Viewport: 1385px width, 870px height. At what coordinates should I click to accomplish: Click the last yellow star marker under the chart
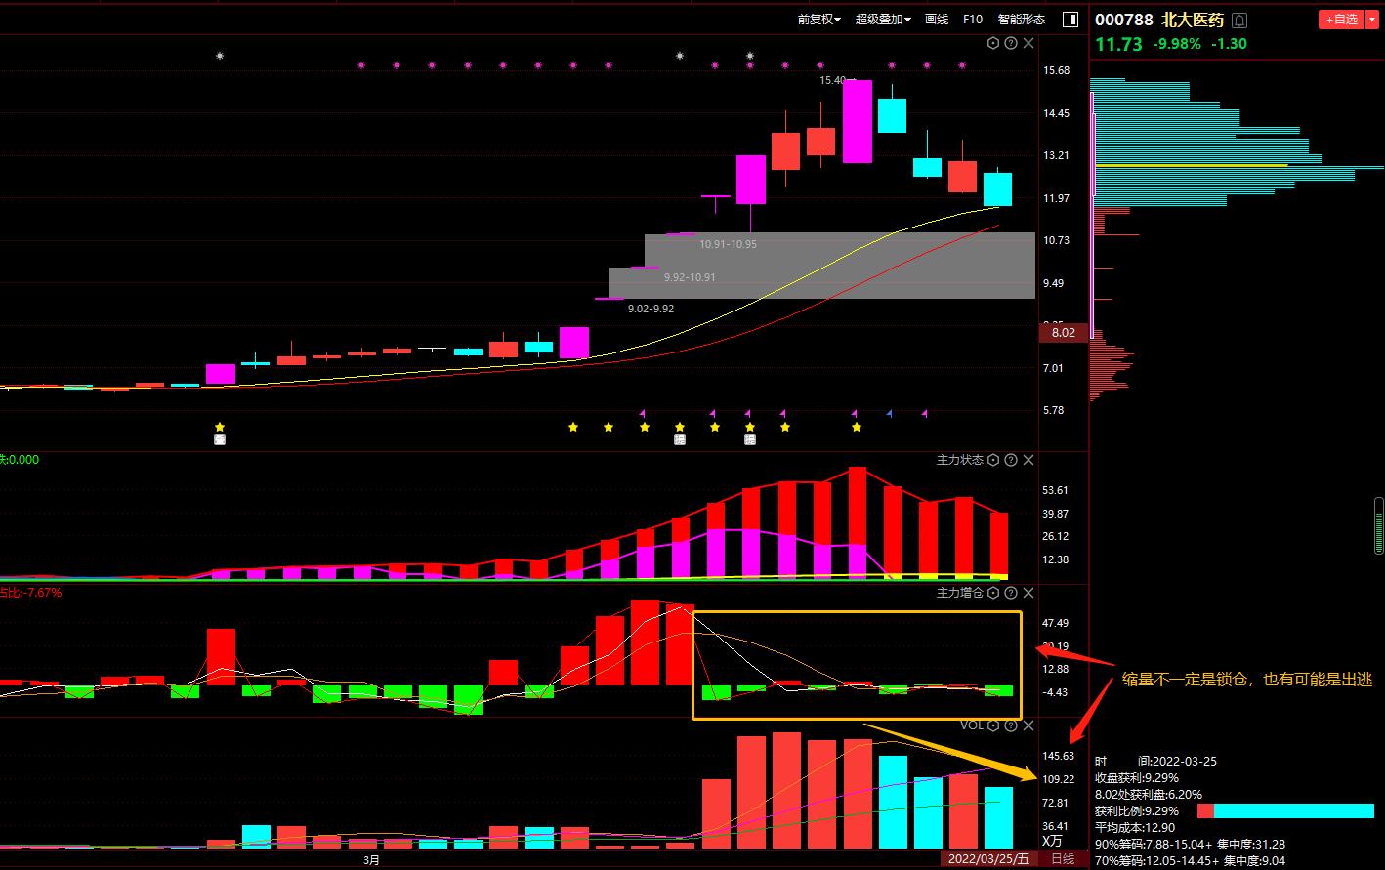click(x=857, y=427)
